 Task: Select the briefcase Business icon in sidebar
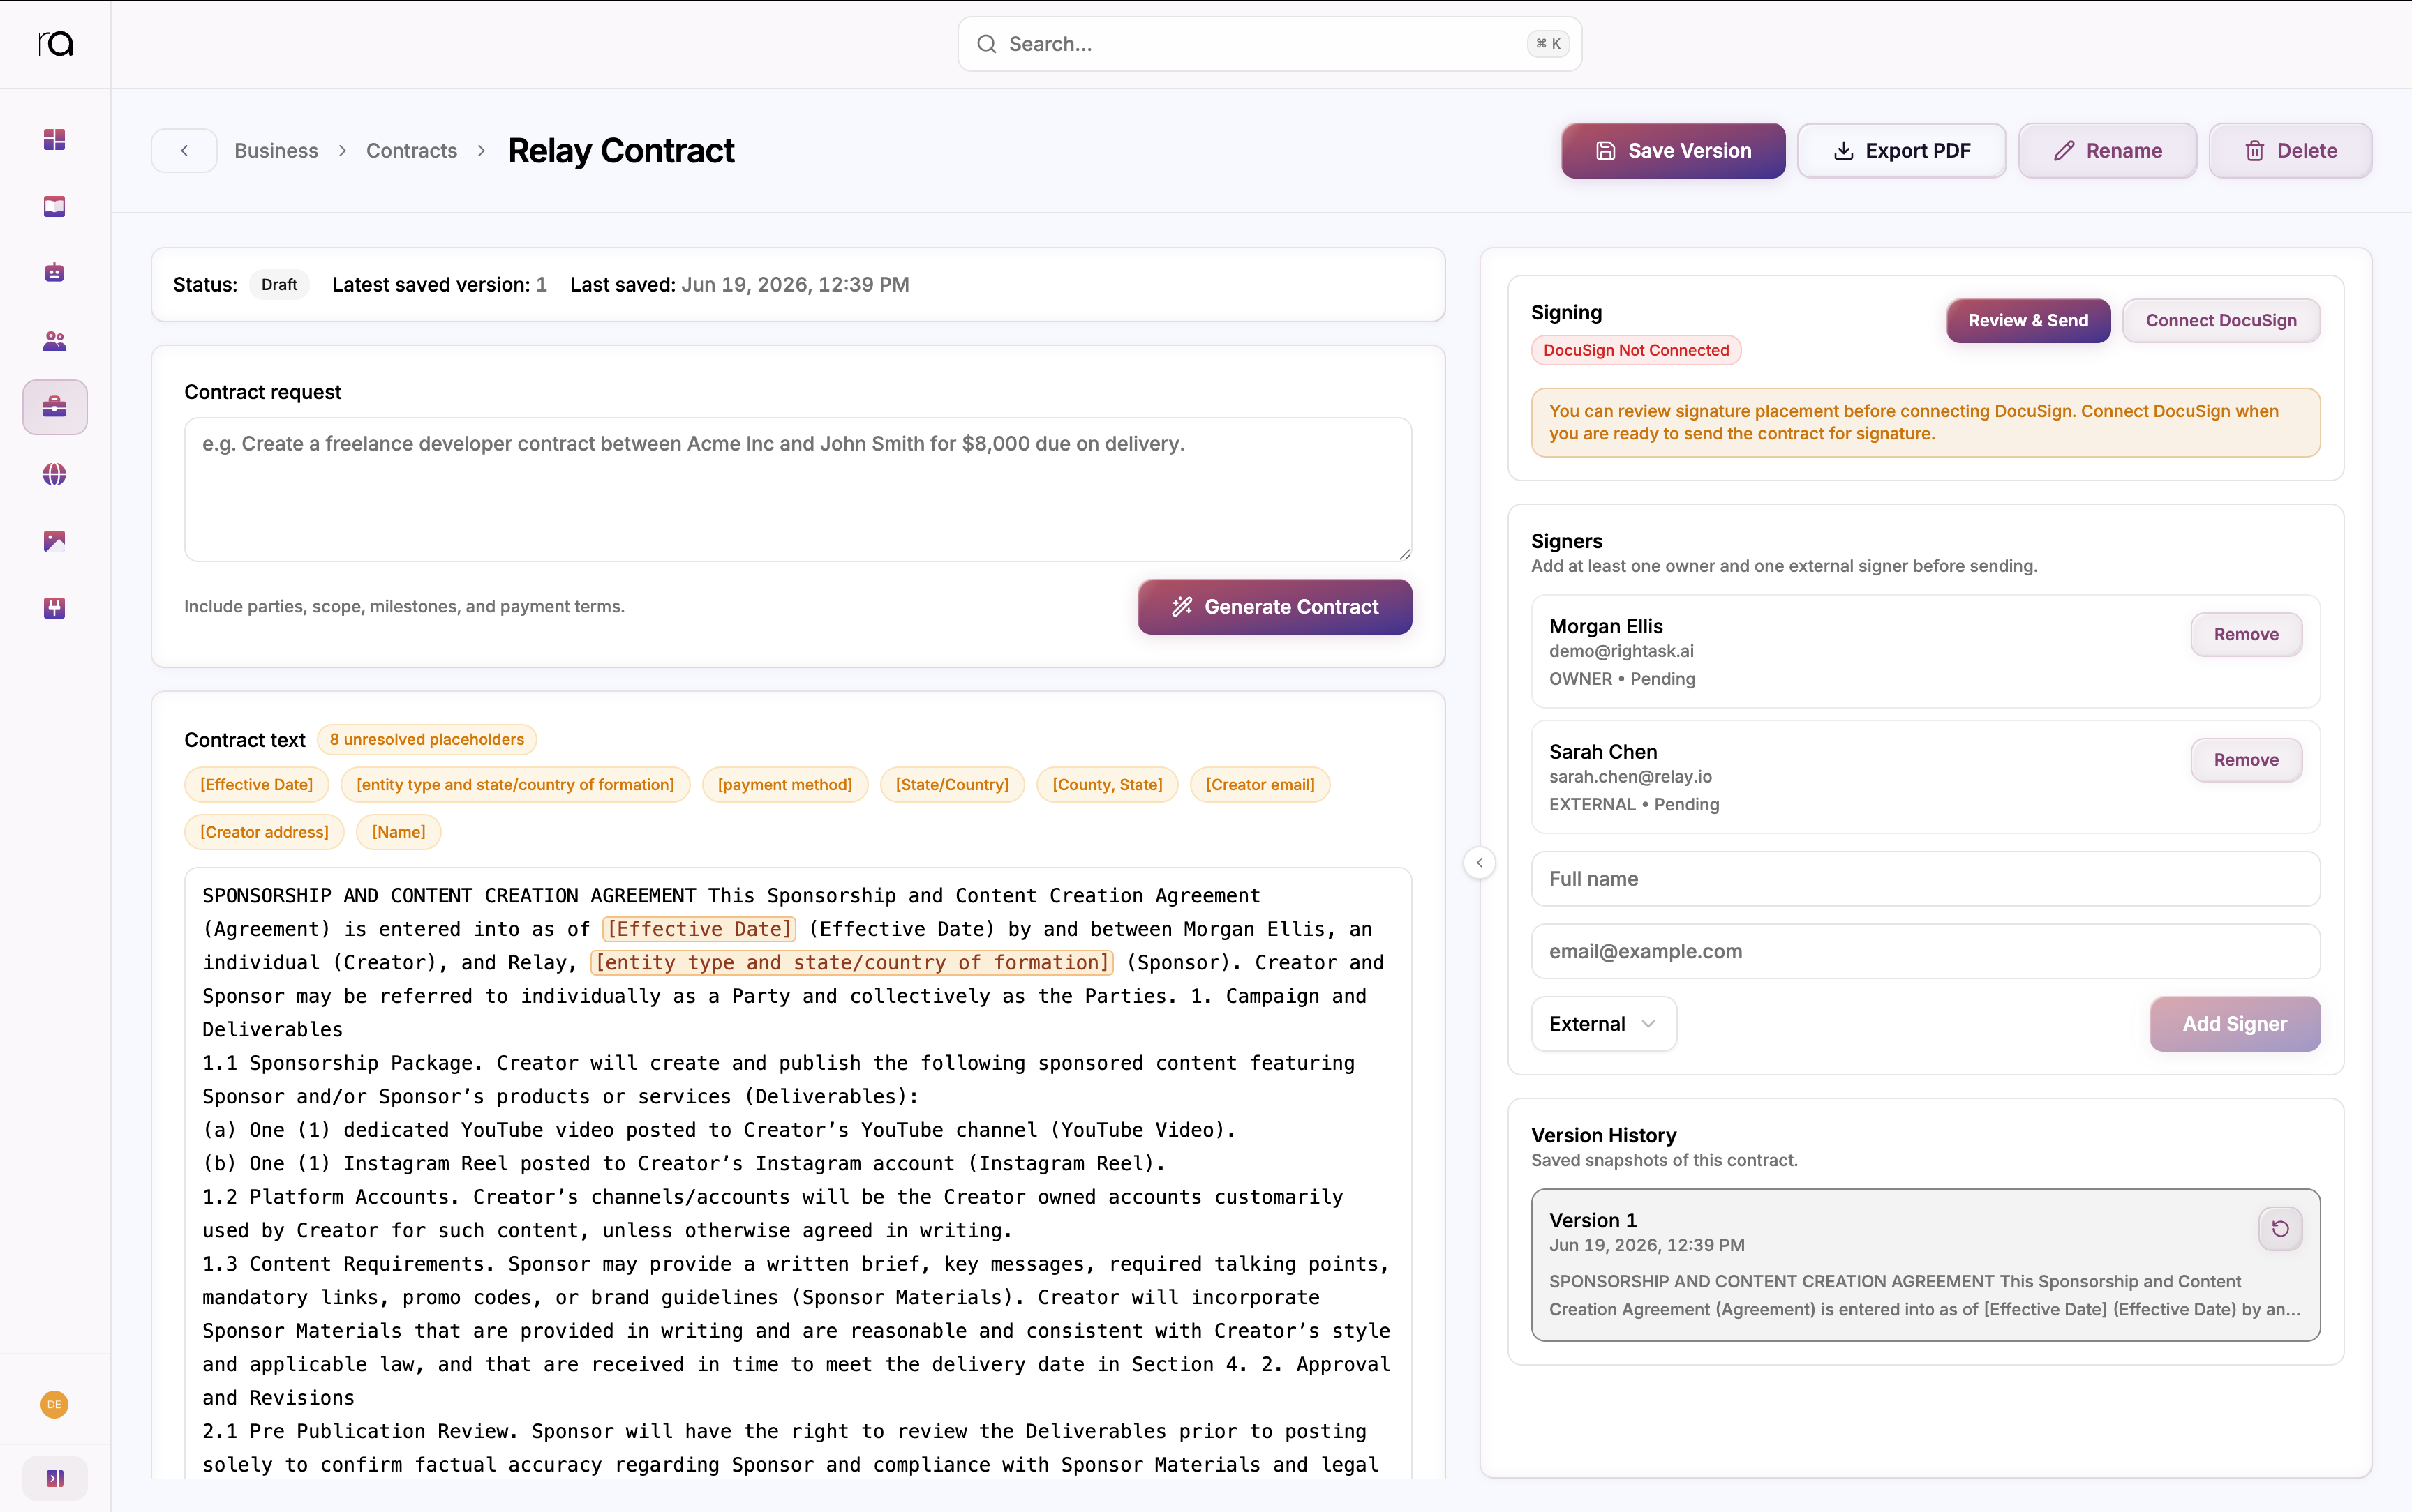click(55, 407)
